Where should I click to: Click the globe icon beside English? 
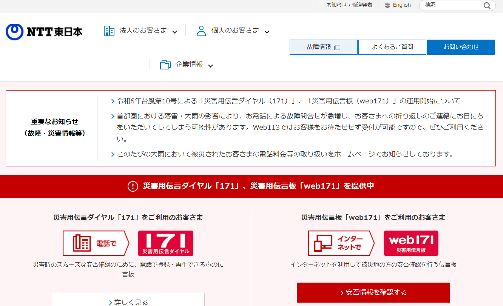pyautogui.click(x=387, y=5)
